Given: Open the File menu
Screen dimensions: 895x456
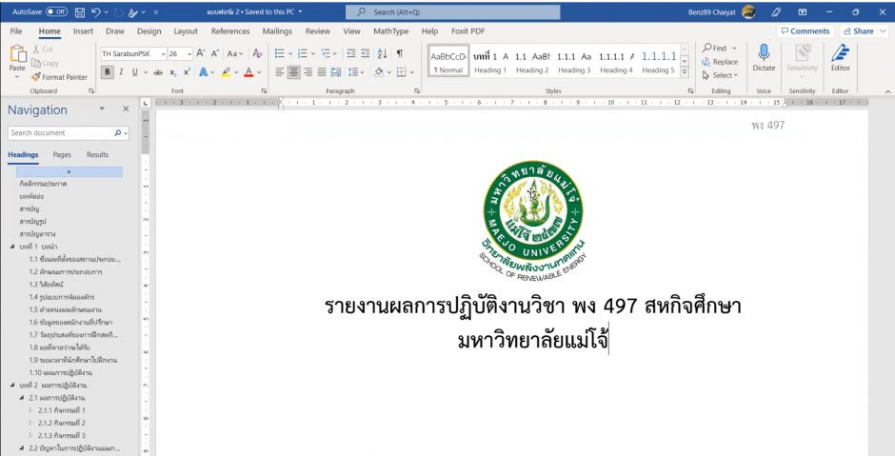Looking at the screenshot, I should [16, 31].
